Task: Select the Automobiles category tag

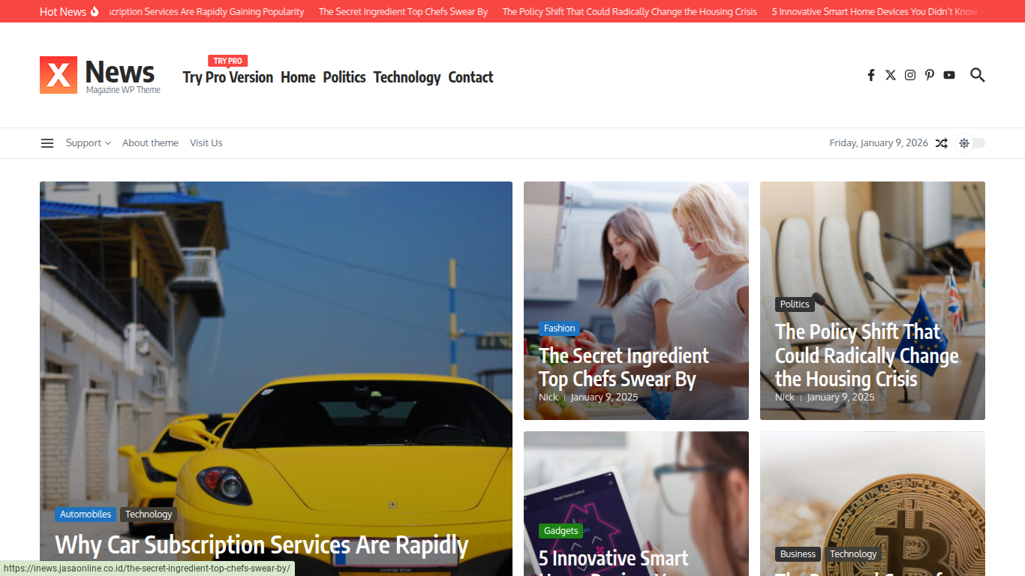Action: click(x=86, y=514)
